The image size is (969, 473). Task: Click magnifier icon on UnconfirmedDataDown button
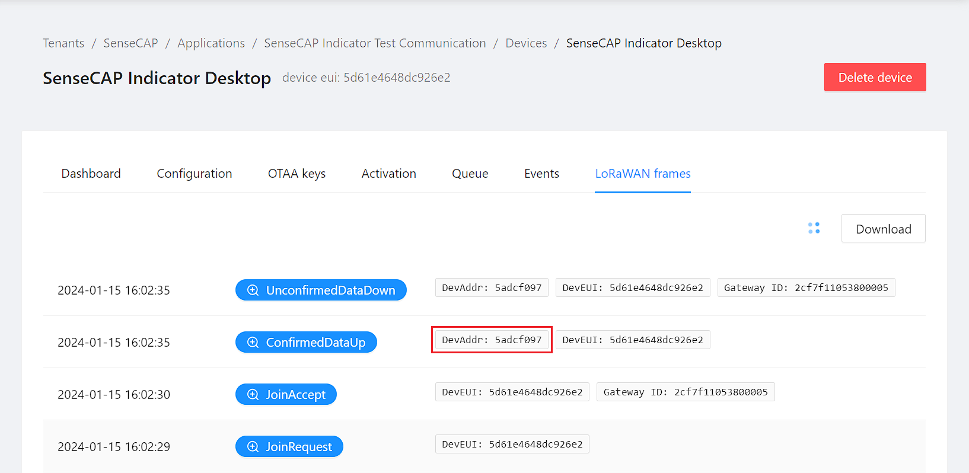click(x=253, y=290)
